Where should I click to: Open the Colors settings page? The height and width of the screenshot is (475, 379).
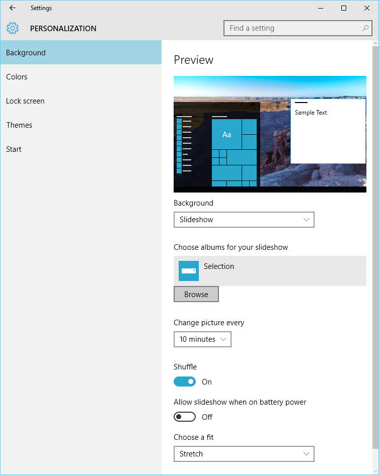pos(17,77)
